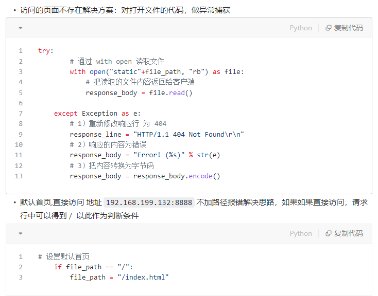The width and height of the screenshot is (378, 296).
Task: Click the copy icon in the first code block
Action: click(329, 28)
